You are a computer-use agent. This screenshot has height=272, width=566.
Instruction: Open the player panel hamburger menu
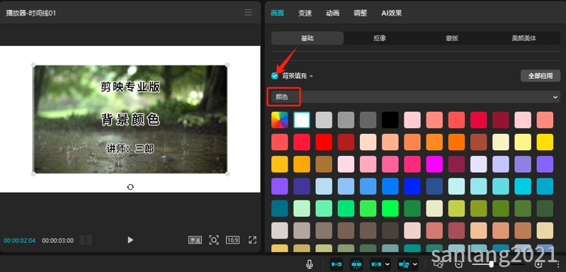248,13
